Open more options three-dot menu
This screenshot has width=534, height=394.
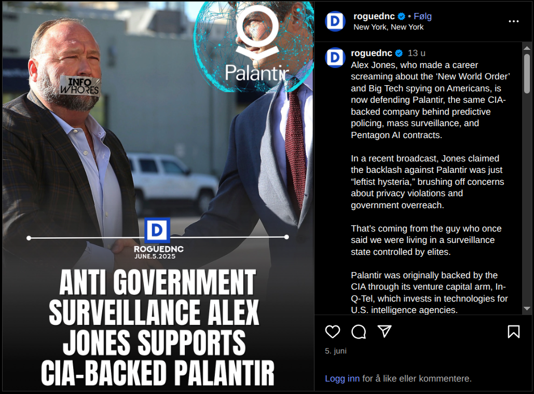click(514, 21)
